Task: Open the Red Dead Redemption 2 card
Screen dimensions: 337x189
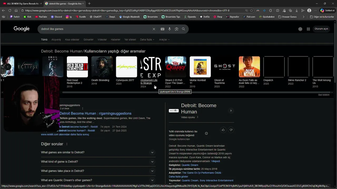Action: tap(77, 72)
